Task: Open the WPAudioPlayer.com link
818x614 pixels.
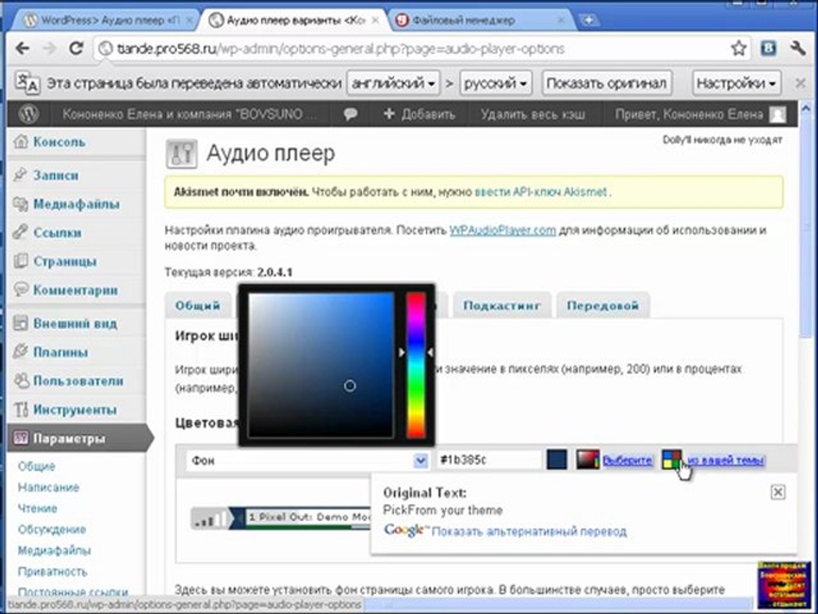Action: coord(503,230)
